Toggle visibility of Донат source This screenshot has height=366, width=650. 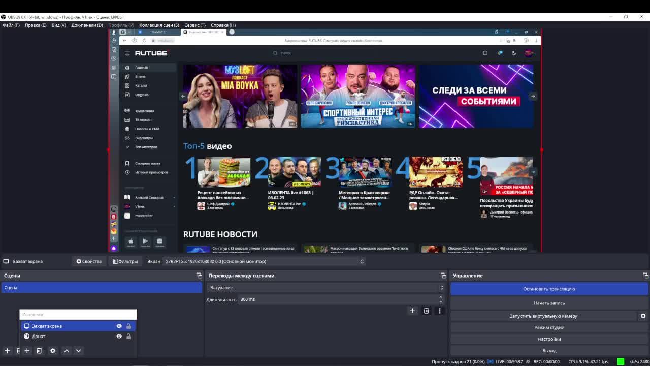tap(119, 337)
